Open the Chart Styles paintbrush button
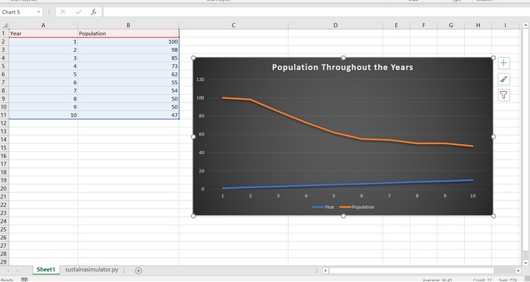530x282 pixels. coord(504,79)
